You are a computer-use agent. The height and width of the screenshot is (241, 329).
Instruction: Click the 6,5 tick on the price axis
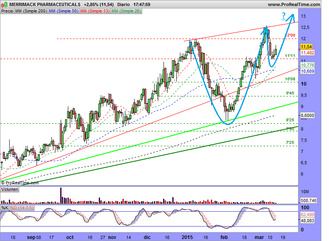click(x=304, y=163)
